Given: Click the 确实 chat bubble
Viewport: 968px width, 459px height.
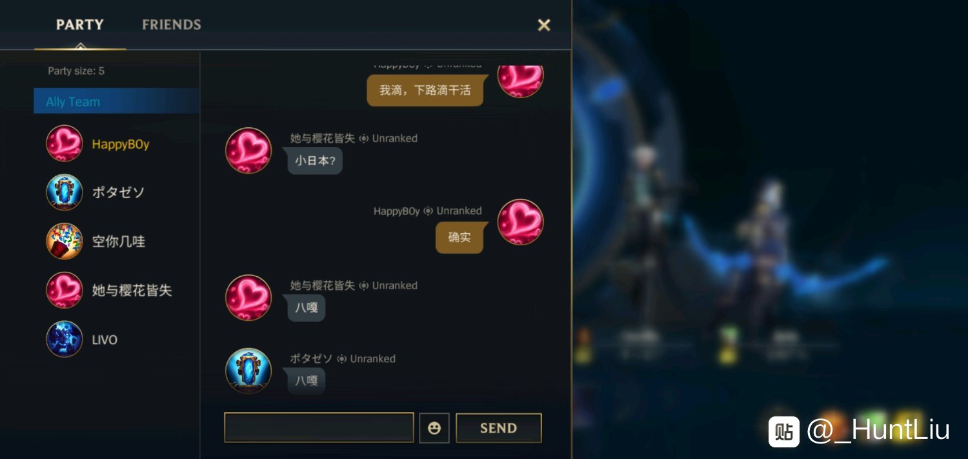Looking at the screenshot, I should [459, 238].
